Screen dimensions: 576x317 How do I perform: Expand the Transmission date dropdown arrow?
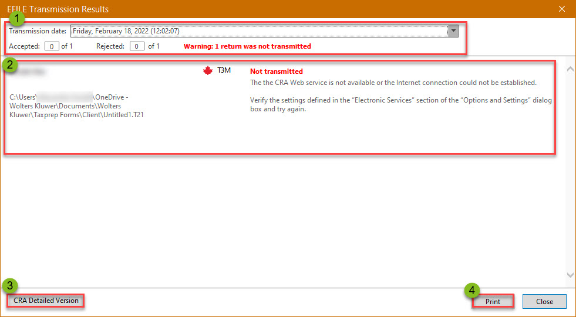tap(453, 31)
